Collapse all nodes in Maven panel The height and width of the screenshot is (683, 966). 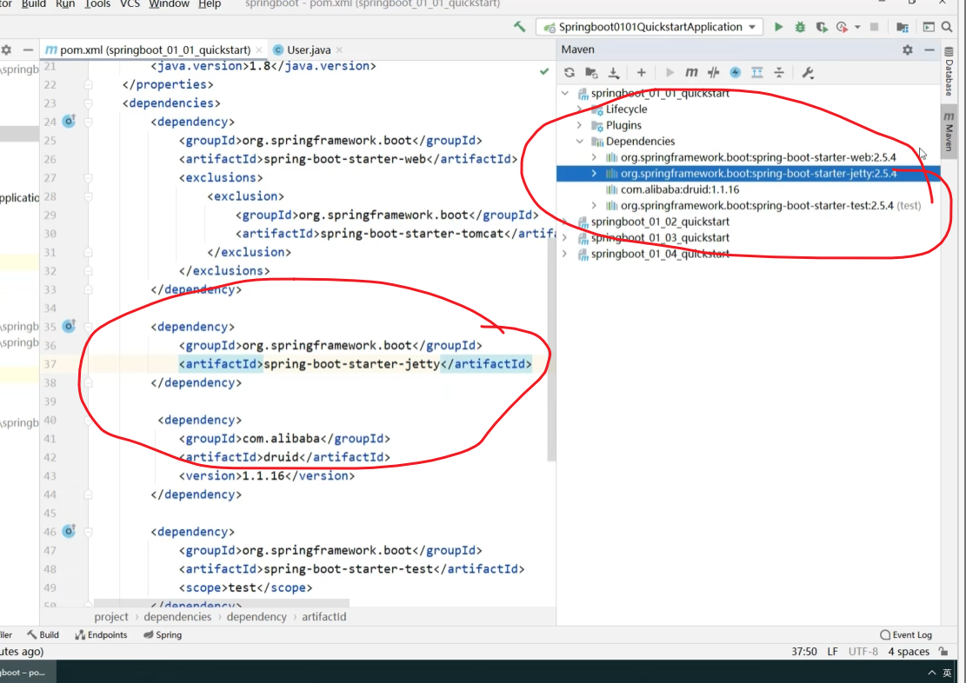click(779, 73)
